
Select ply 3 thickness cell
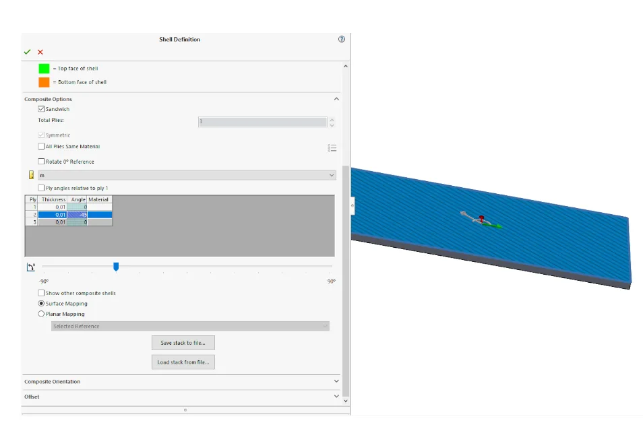tap(53, 222)
